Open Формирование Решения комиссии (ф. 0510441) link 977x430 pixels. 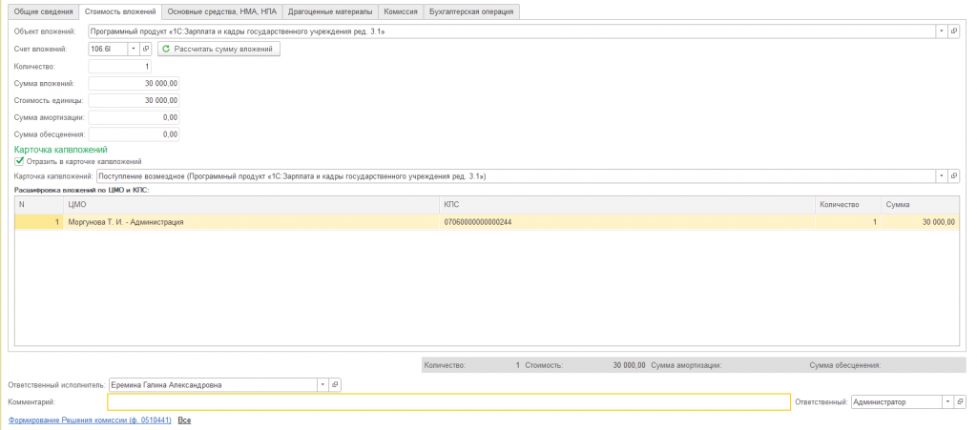[90, 420]
